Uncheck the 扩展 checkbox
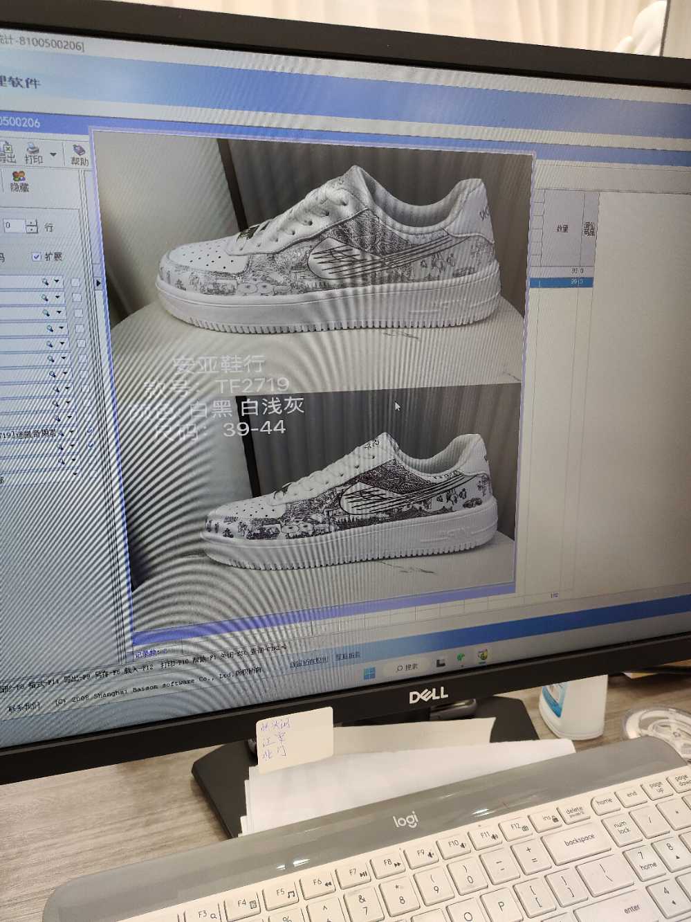This screenshot has width=691, height=922. tap(37, 257)
